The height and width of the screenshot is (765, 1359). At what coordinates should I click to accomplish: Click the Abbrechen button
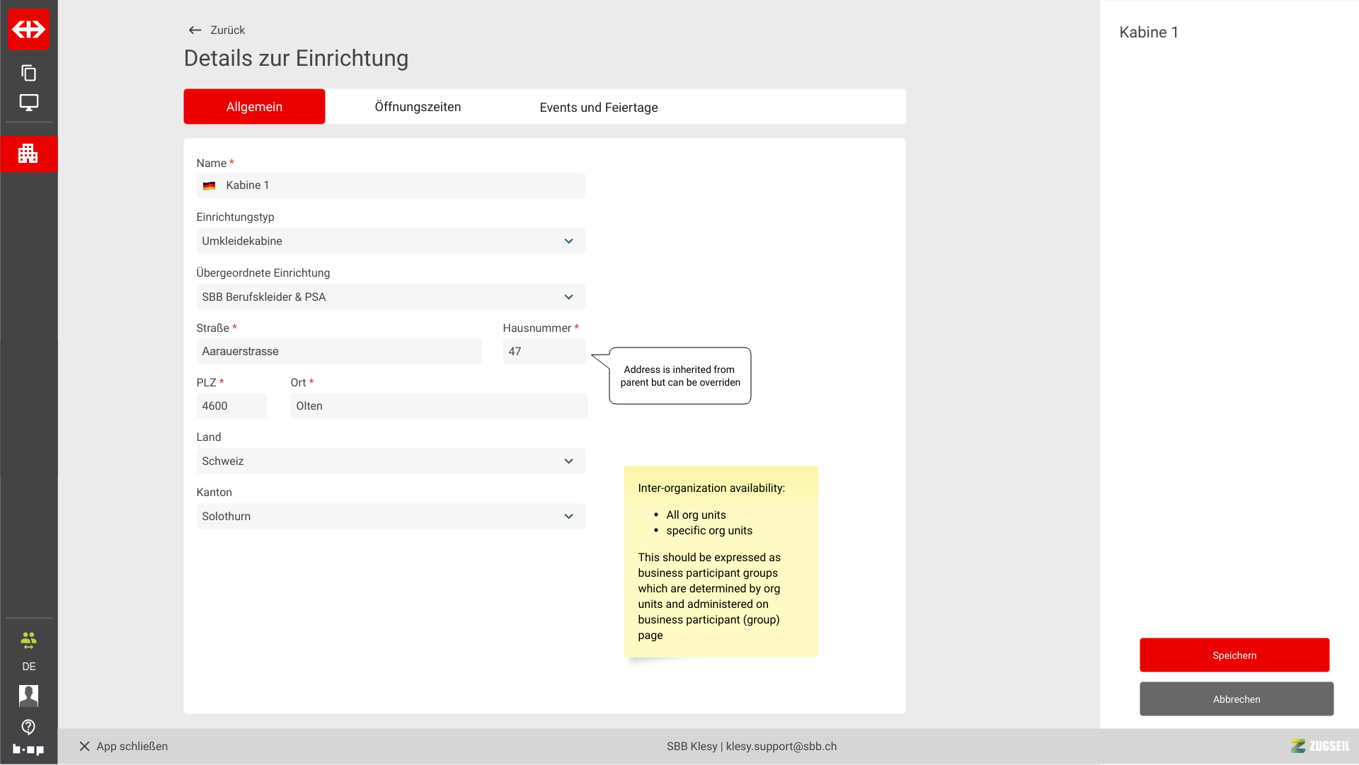(1236, 699)
